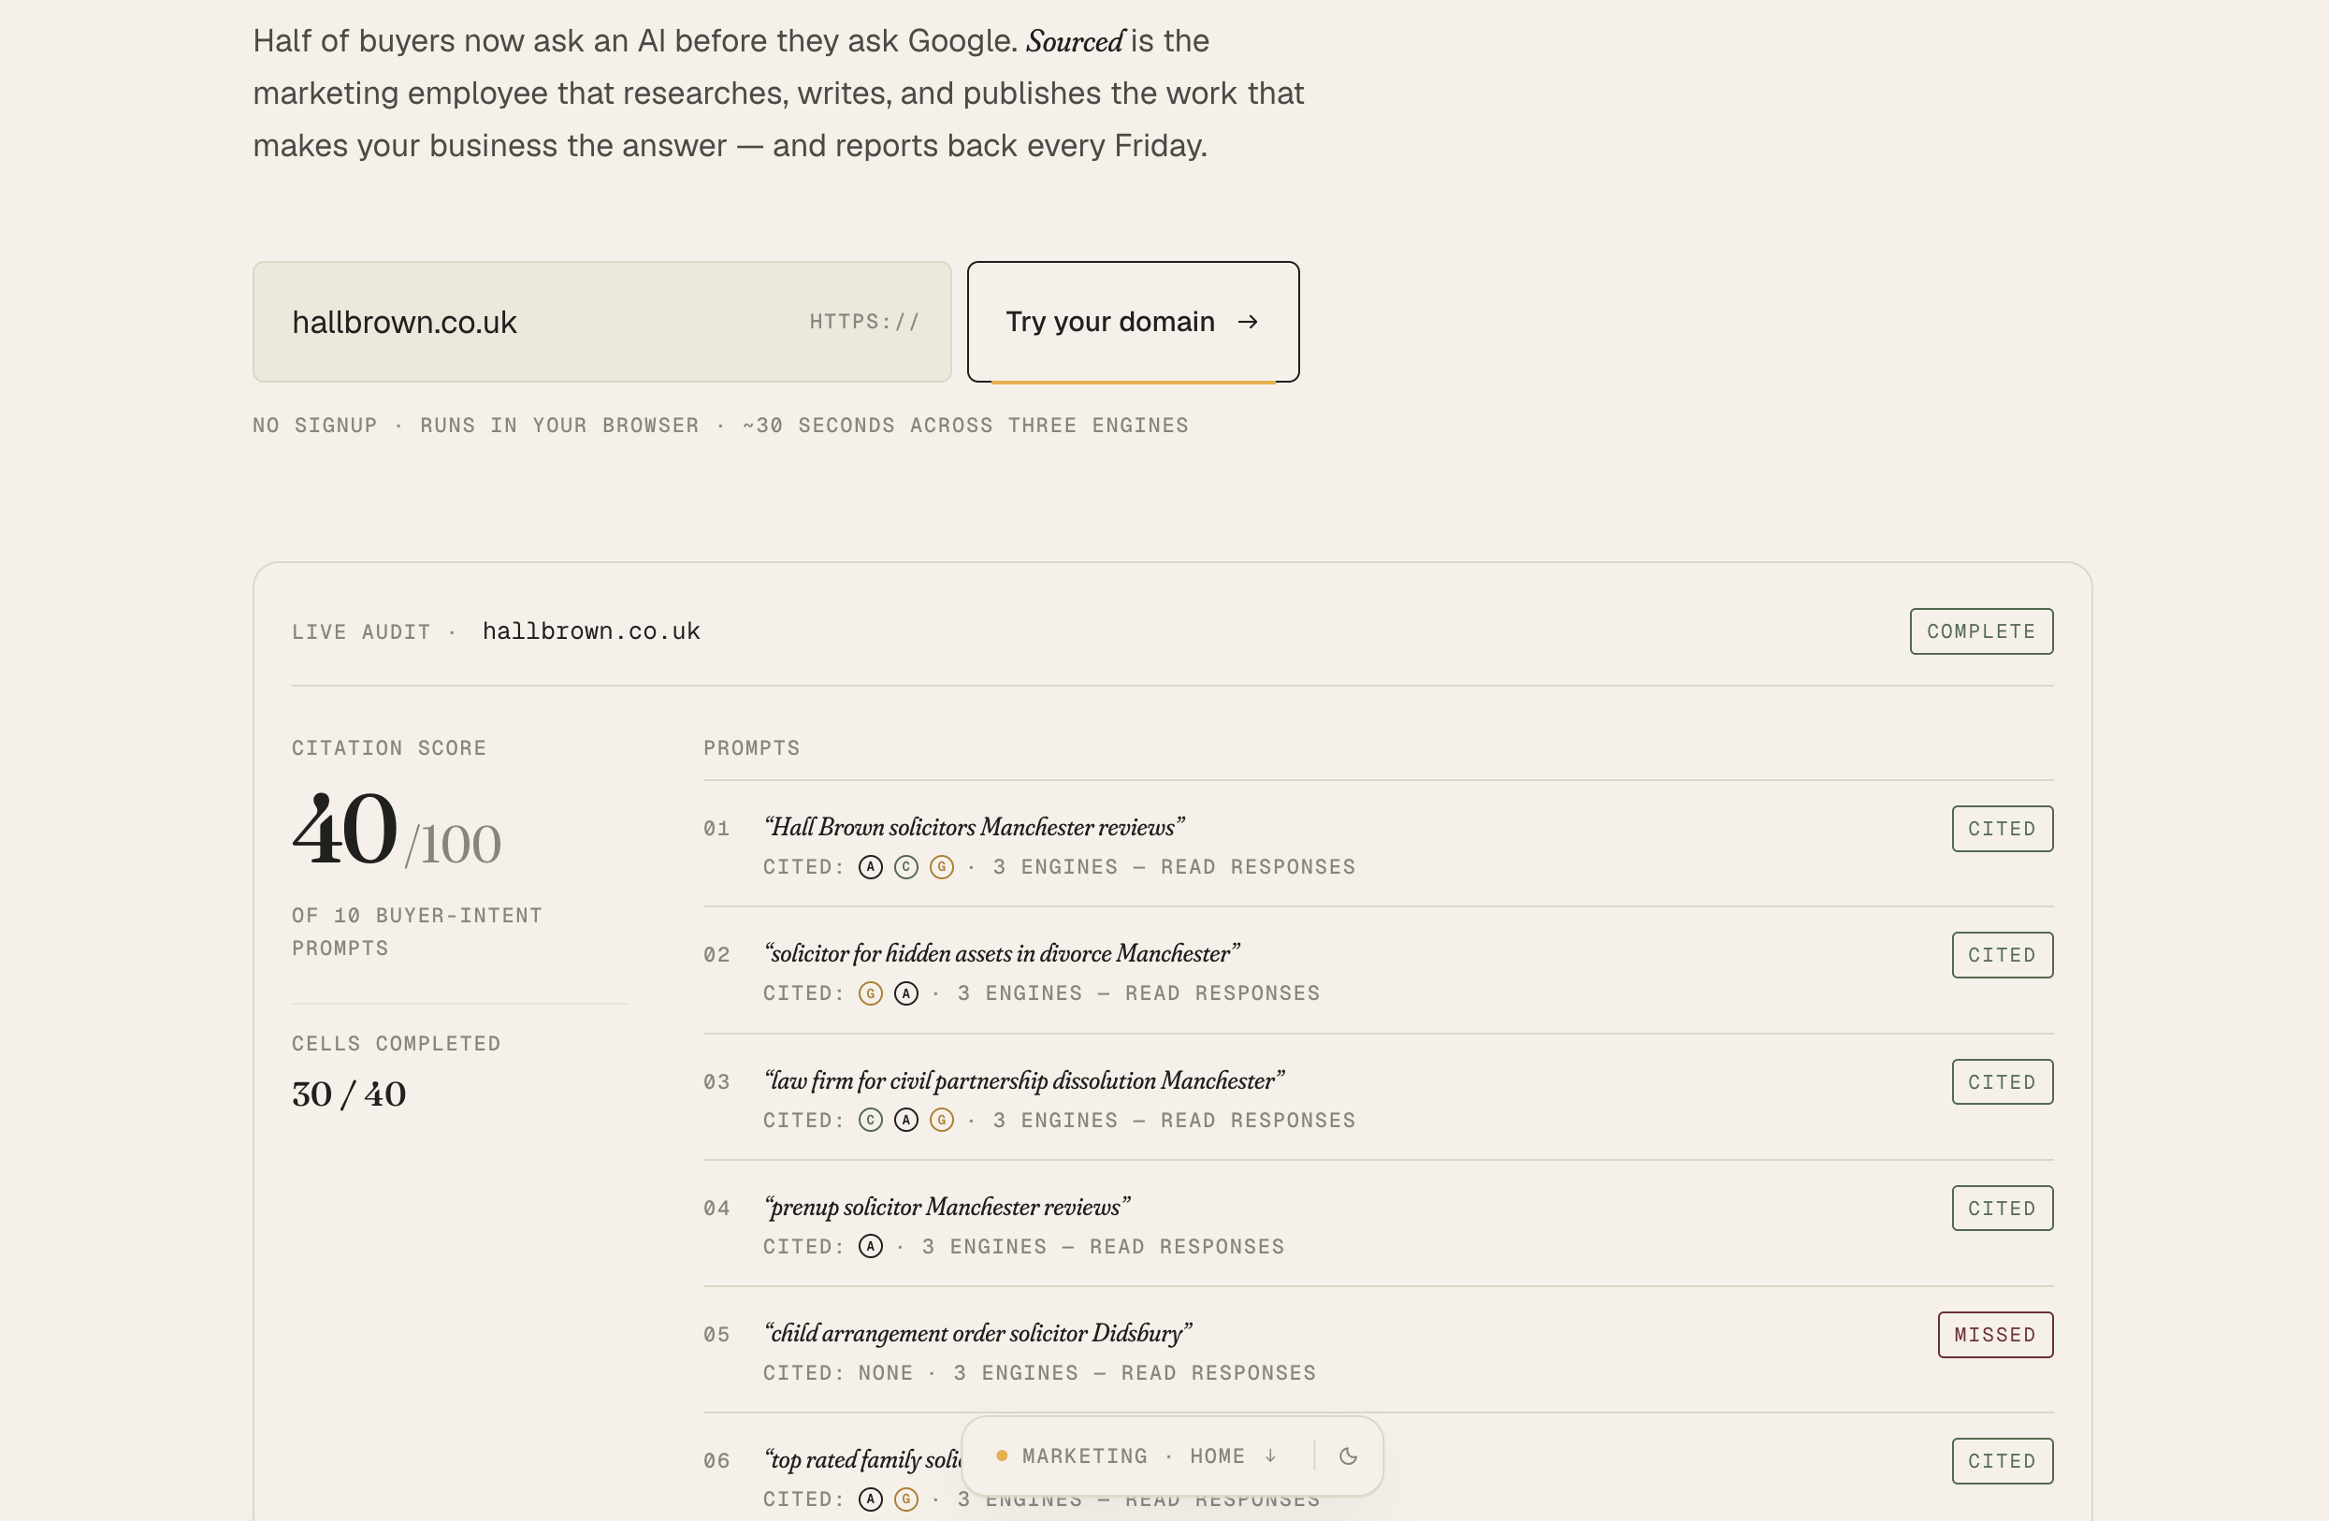2329x1521 pixels.
Task: Click the A engine icon in prompt 04
Action: pos(870,1246)
